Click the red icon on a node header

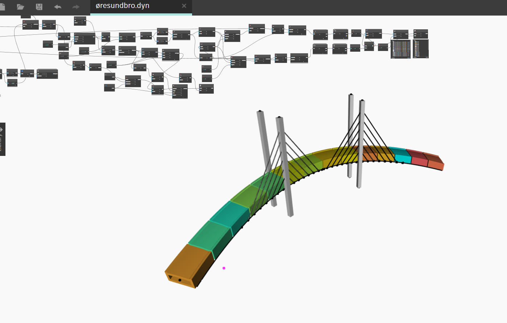pyautogui.click(x=250, y=25)
